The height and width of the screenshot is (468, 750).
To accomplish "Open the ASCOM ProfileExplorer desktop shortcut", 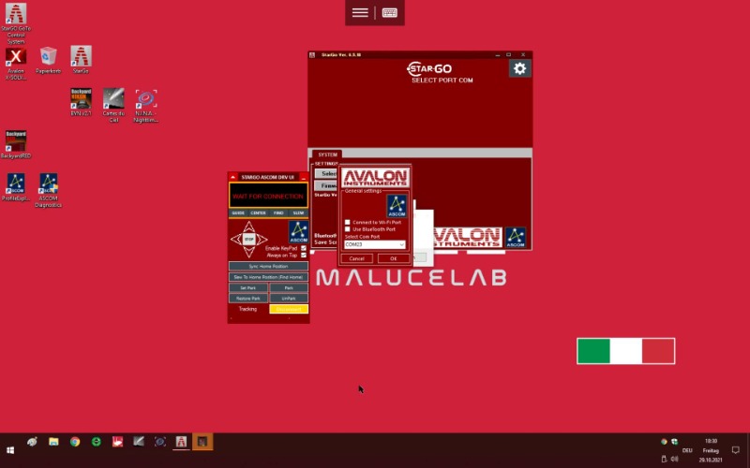I will 16,187.
